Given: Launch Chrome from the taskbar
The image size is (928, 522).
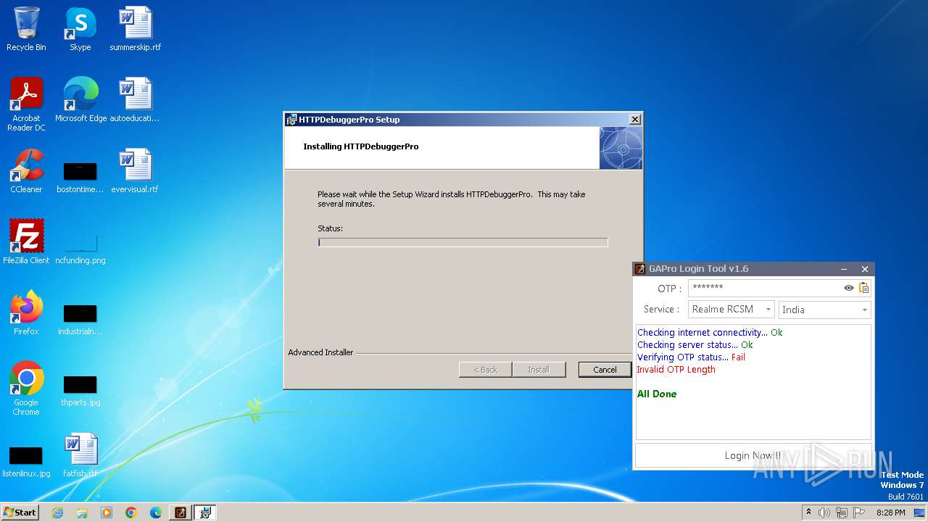Looking at the screenshot, I should 131,513.
